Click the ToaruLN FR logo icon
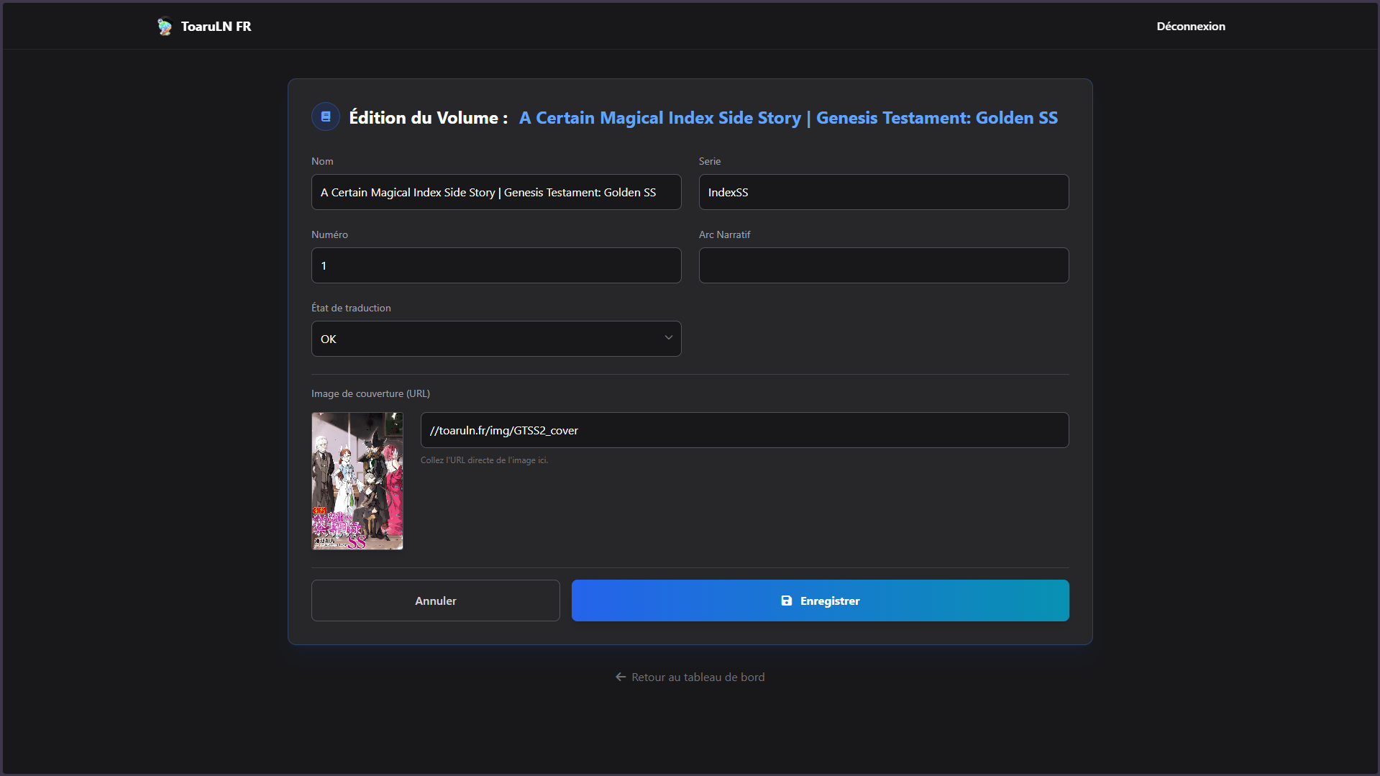Screen dimensions: 1380x776 (x=165, y=27)
